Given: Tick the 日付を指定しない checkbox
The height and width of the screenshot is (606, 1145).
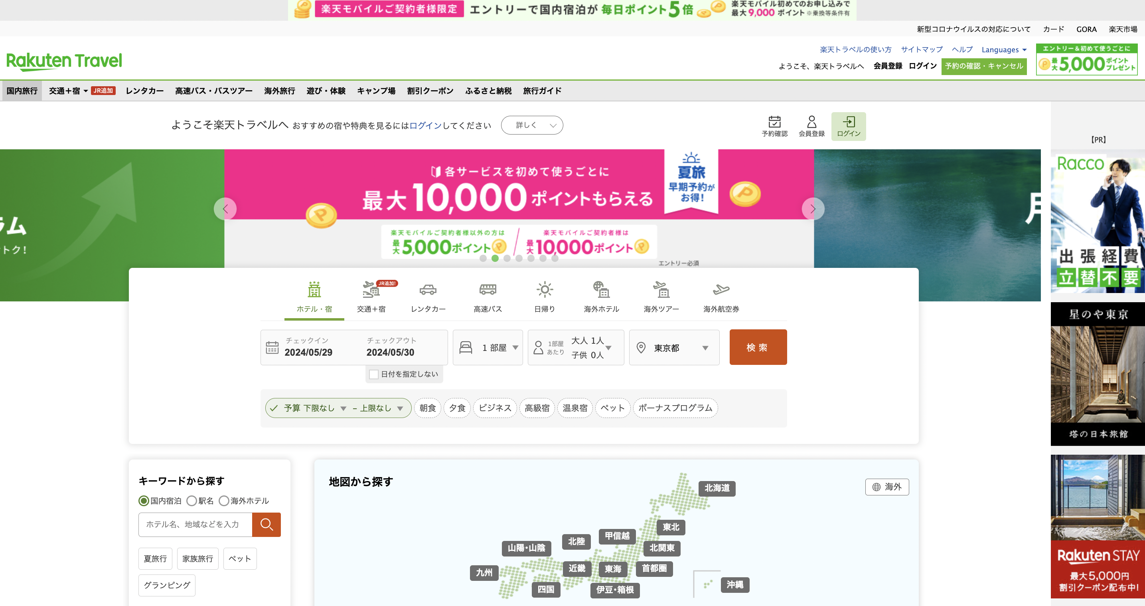Looking at the screenshot, I should coord(374,374).
